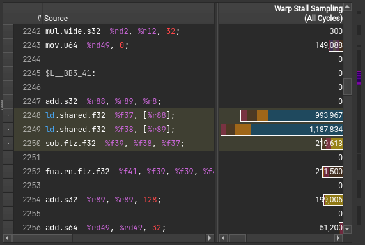365x245 pixels.
Task: Select line 2256 add.s64 %rd49 instruction
Action: (114, 228)
